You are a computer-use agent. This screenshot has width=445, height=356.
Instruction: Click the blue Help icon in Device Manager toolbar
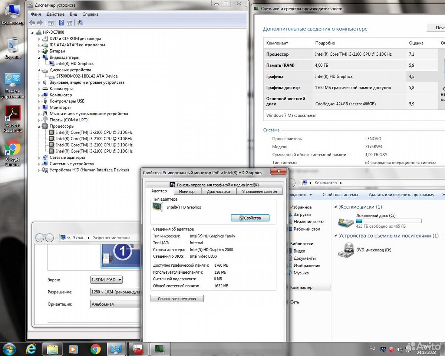pyautogui.click(x=61, y=23)
